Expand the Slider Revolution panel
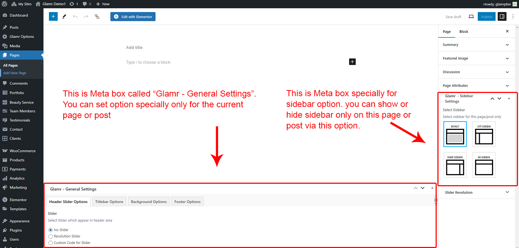This screenshot has height=248, width=519. click(x=476, y=192)
